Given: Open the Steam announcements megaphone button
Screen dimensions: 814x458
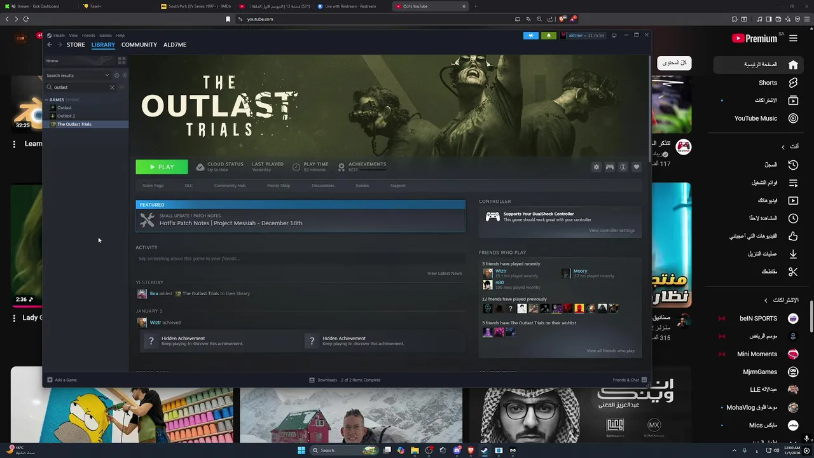Looking at the screenshot, I should (x=531, y=36).
